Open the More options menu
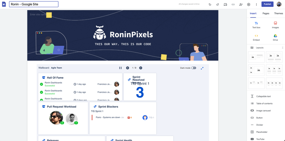 [256, 4]
